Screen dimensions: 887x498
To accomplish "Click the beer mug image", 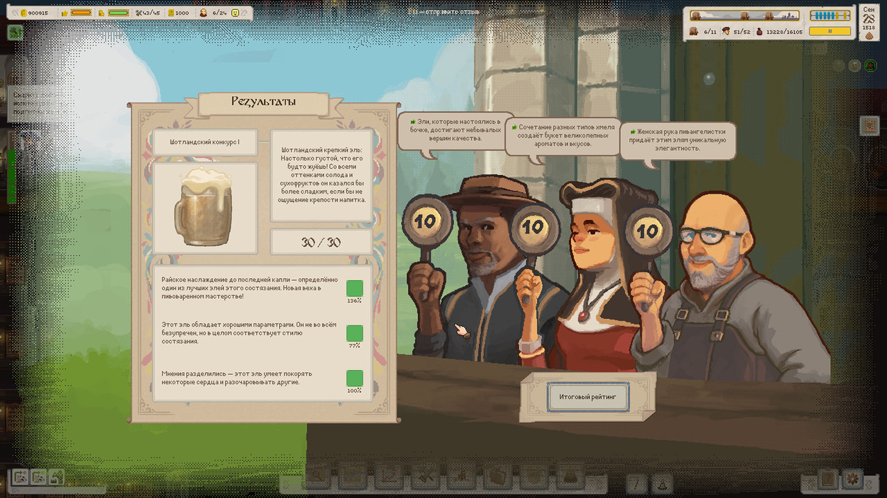I will click(x=205, y=207).
